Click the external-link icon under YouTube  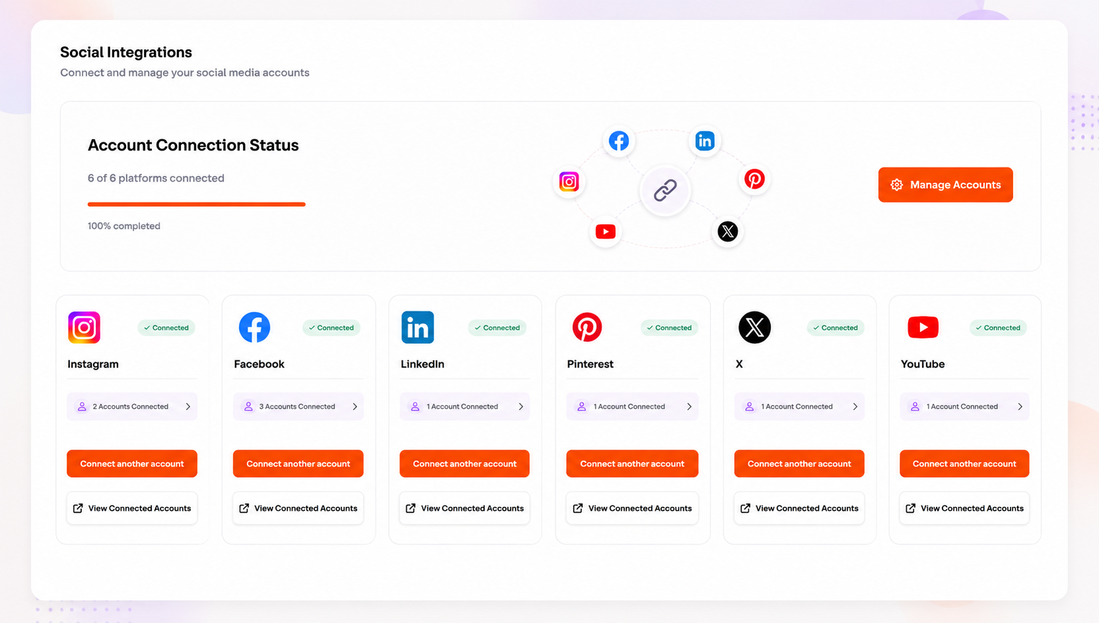click(910, 508)
